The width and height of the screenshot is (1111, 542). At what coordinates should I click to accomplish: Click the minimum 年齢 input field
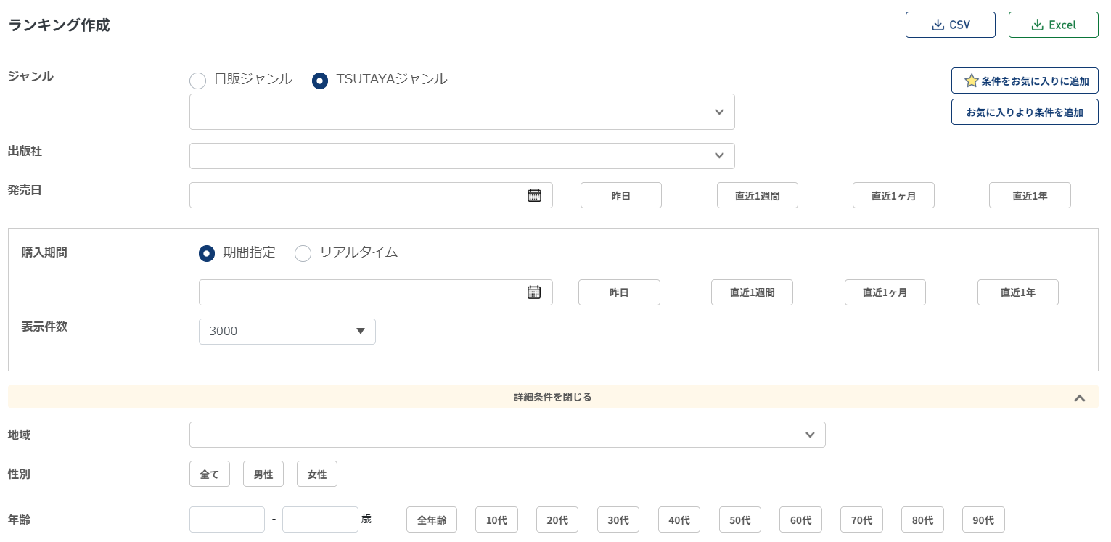coord(226,520)
